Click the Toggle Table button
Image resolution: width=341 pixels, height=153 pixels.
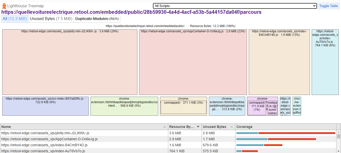click(328, 6)
